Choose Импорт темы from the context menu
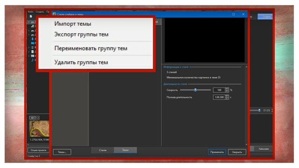This screenshot has height=168, width=299. [72, 24]
